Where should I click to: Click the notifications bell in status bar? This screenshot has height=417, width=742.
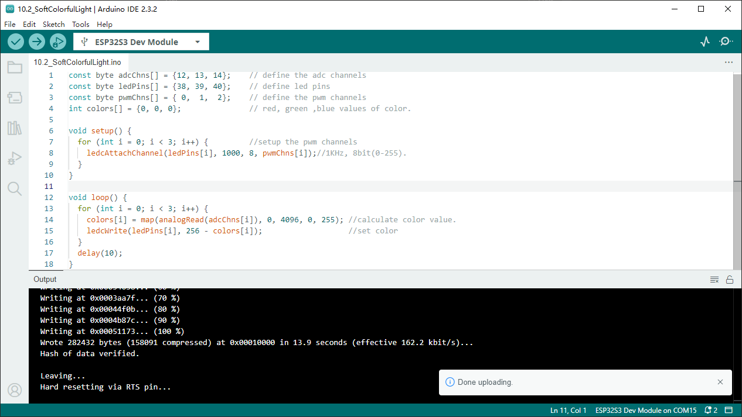point(711,410)
